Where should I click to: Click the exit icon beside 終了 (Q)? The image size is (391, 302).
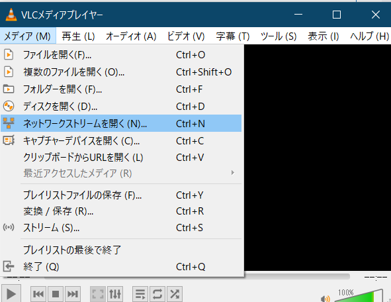[x=9, y=266]
